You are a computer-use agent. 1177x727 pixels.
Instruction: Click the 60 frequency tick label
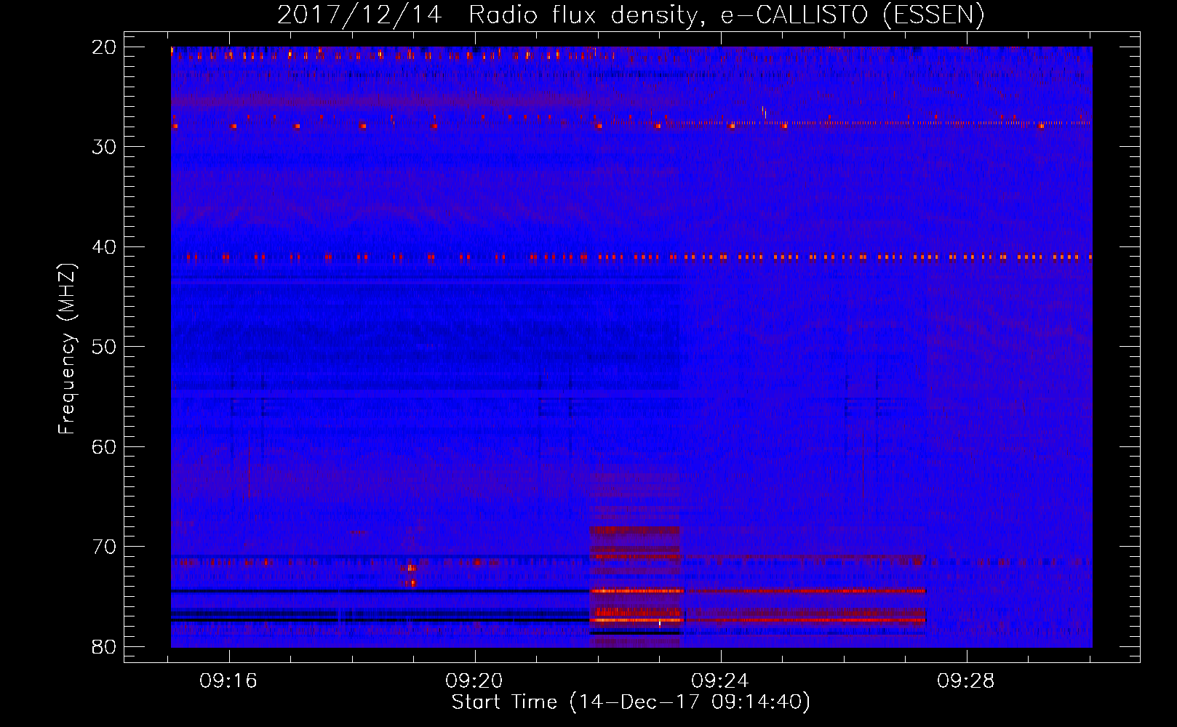[105, 447]
